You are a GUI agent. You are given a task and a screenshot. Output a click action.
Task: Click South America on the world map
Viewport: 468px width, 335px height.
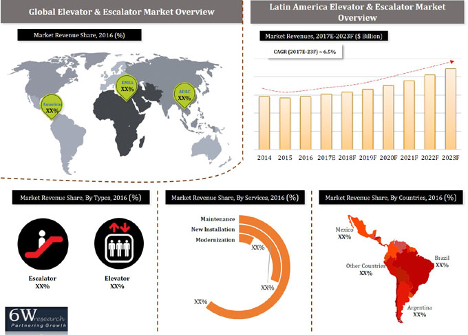[67, 142]
